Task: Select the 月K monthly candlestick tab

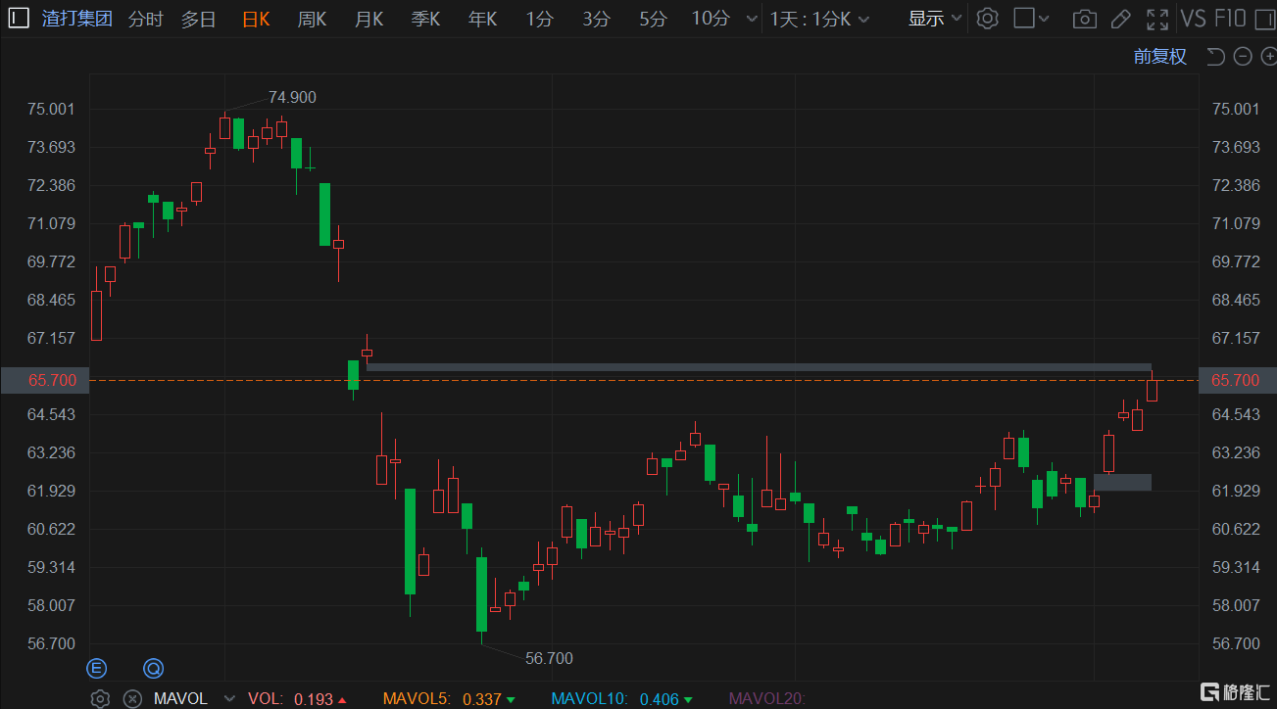Action: 368,19
